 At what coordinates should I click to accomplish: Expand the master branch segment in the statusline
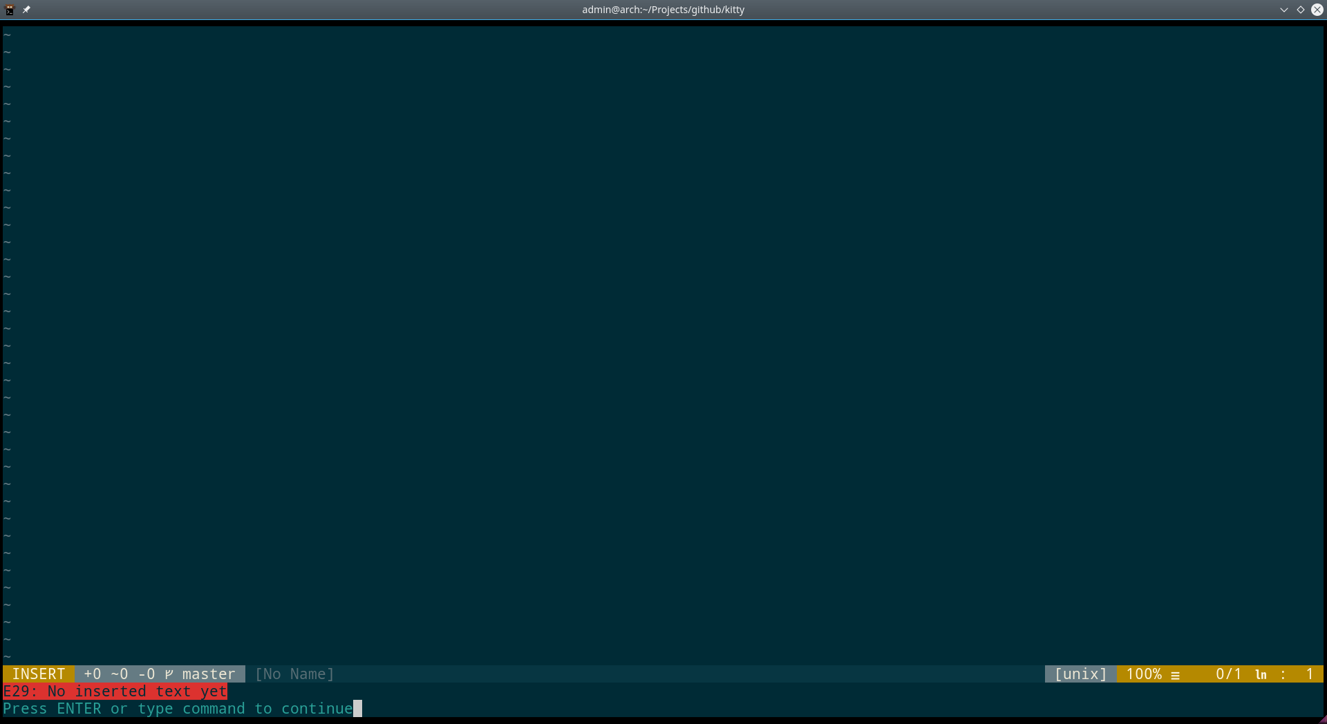207,674
